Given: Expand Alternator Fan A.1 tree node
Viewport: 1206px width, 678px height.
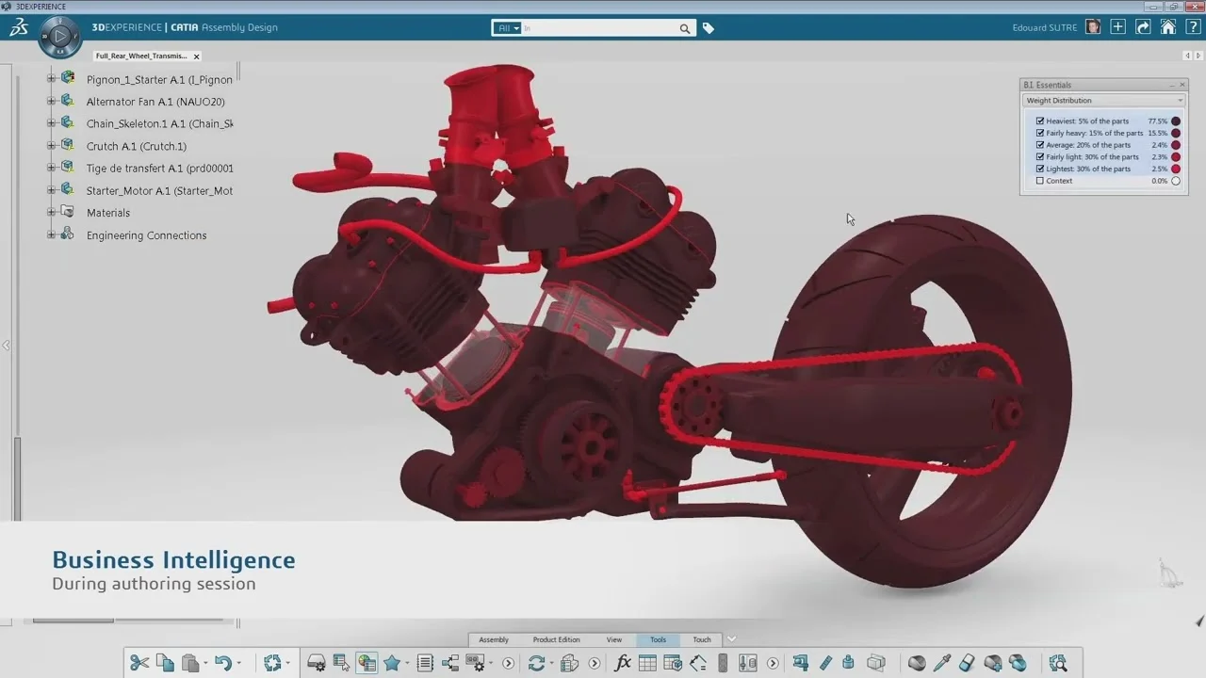Looking at the screenshot, I should coord(51,101).
